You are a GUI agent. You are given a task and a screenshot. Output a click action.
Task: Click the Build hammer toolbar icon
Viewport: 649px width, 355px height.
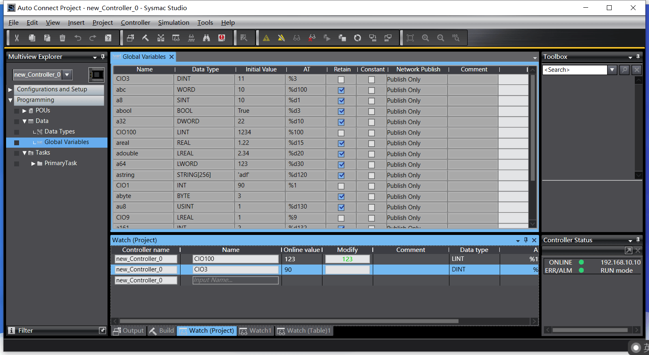[145, 38]
